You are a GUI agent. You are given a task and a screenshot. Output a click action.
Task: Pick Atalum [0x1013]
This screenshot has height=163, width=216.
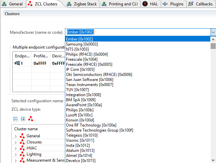(x=138, y=151)
